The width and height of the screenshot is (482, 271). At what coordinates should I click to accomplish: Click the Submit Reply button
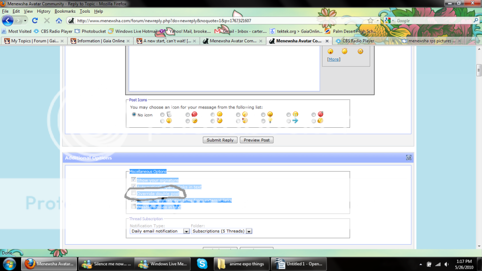[x=220, y=140]
